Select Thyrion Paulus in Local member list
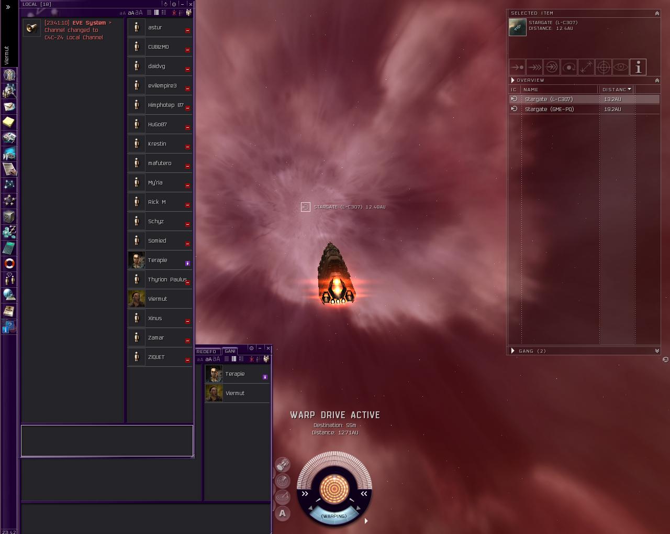This screenshot has width=670, height=534. click(160, 279)
